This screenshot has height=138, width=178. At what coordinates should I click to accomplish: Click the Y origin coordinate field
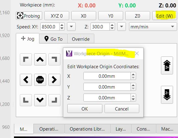107,87
